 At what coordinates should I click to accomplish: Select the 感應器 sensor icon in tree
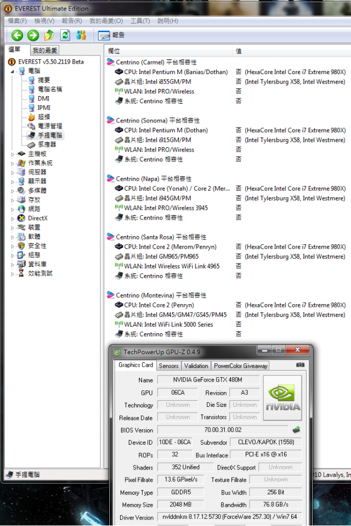(x=31, y=144)
